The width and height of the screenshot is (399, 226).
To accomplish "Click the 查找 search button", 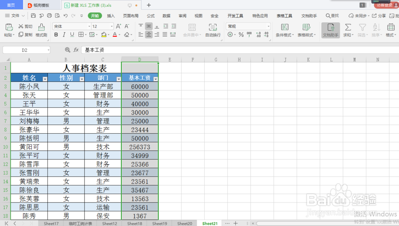I will point(332,16).
